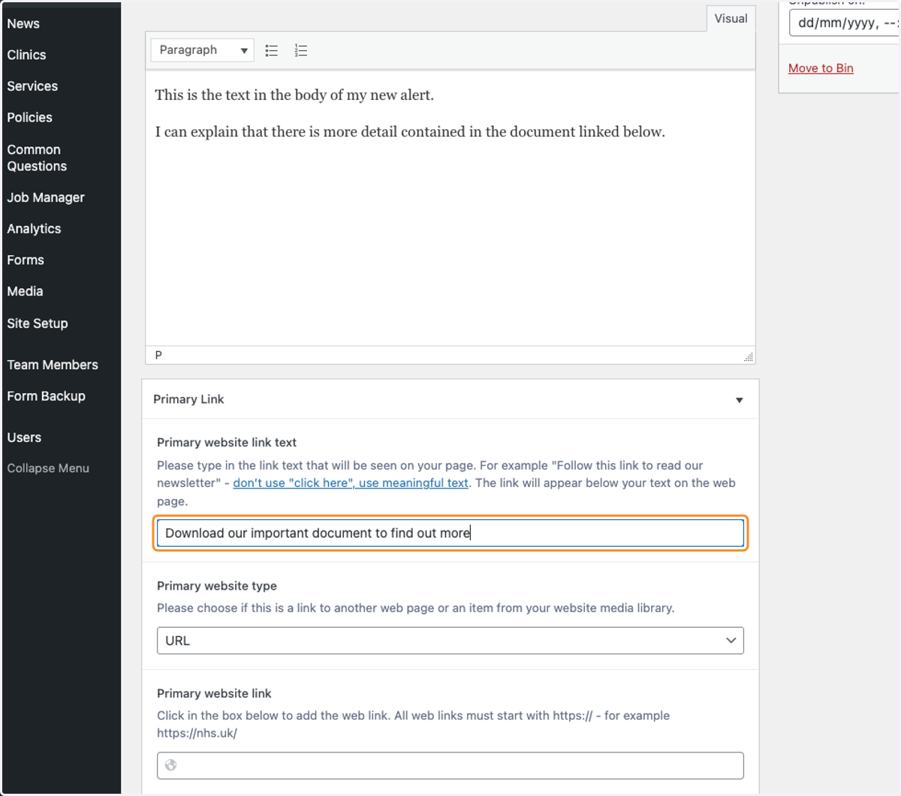The image size is (901, 796).
Task: Open the Primary website type dropdown
Action: click(x=450, y=641)
